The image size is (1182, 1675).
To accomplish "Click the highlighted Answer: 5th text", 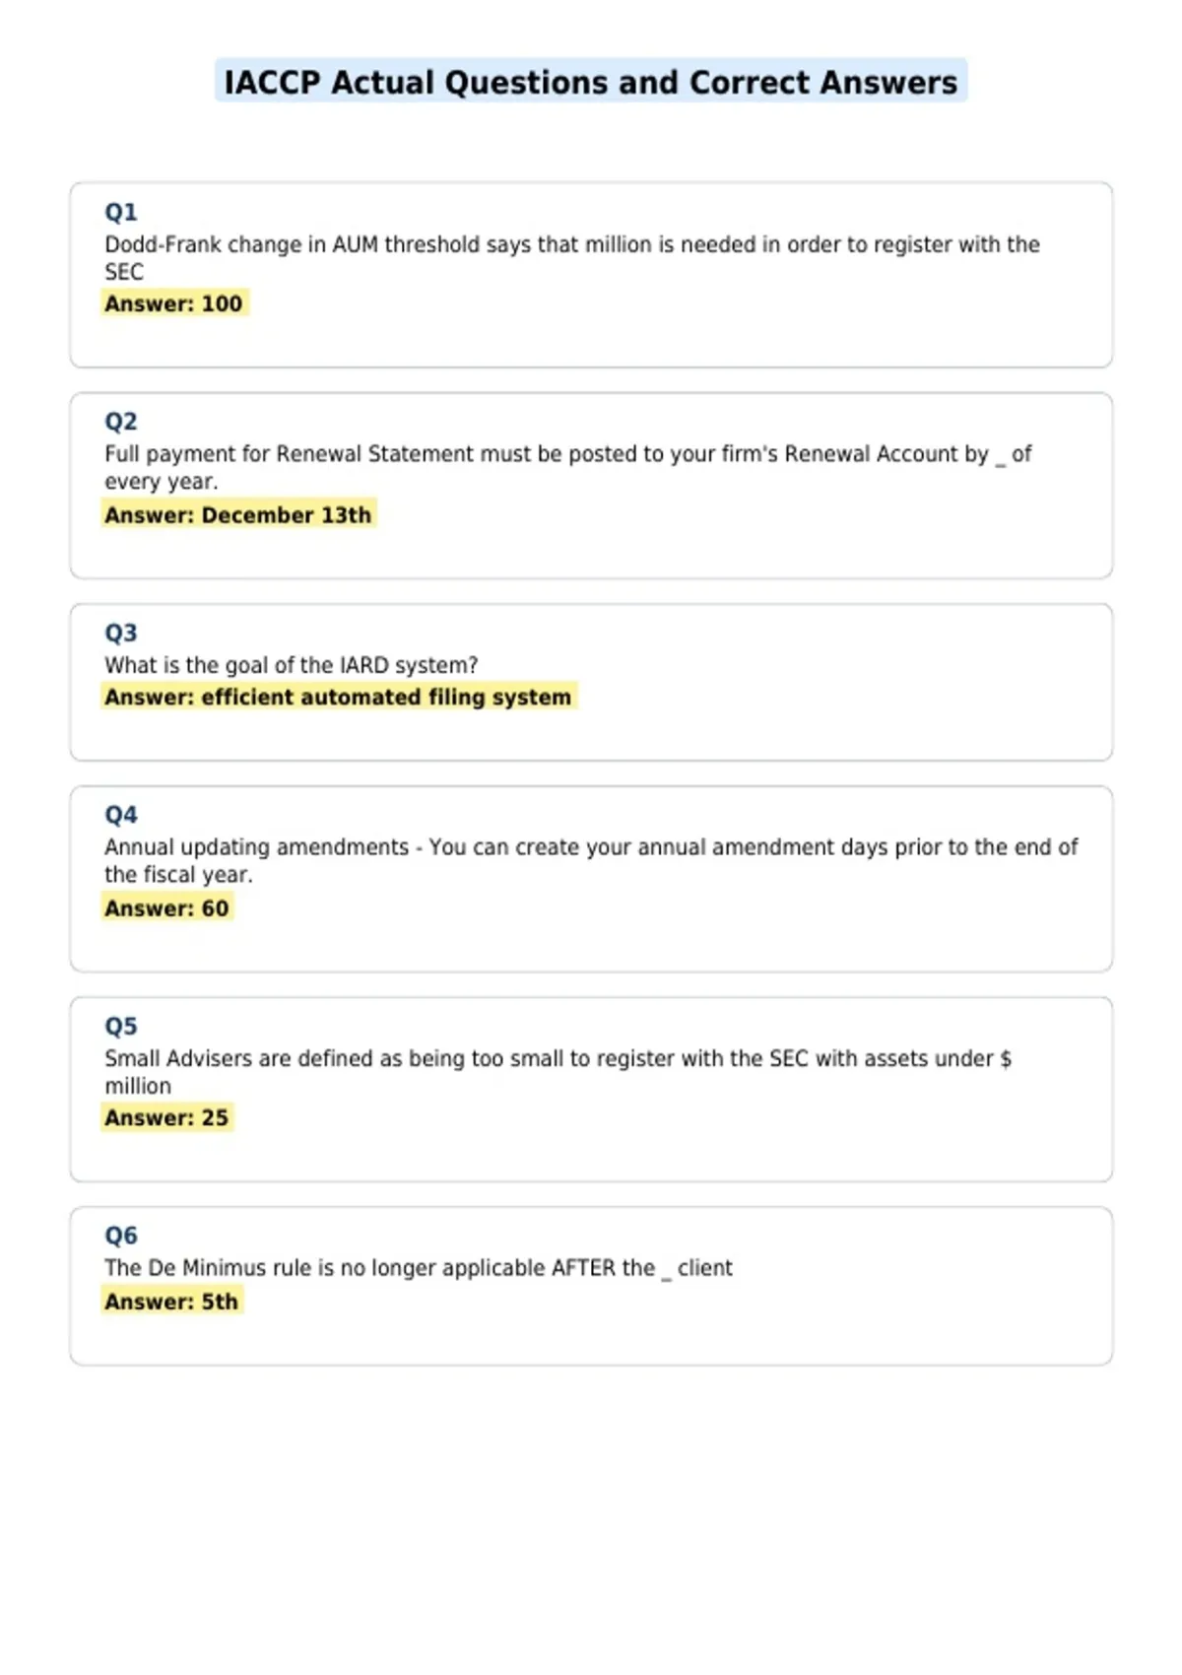I will point(171,1302).
